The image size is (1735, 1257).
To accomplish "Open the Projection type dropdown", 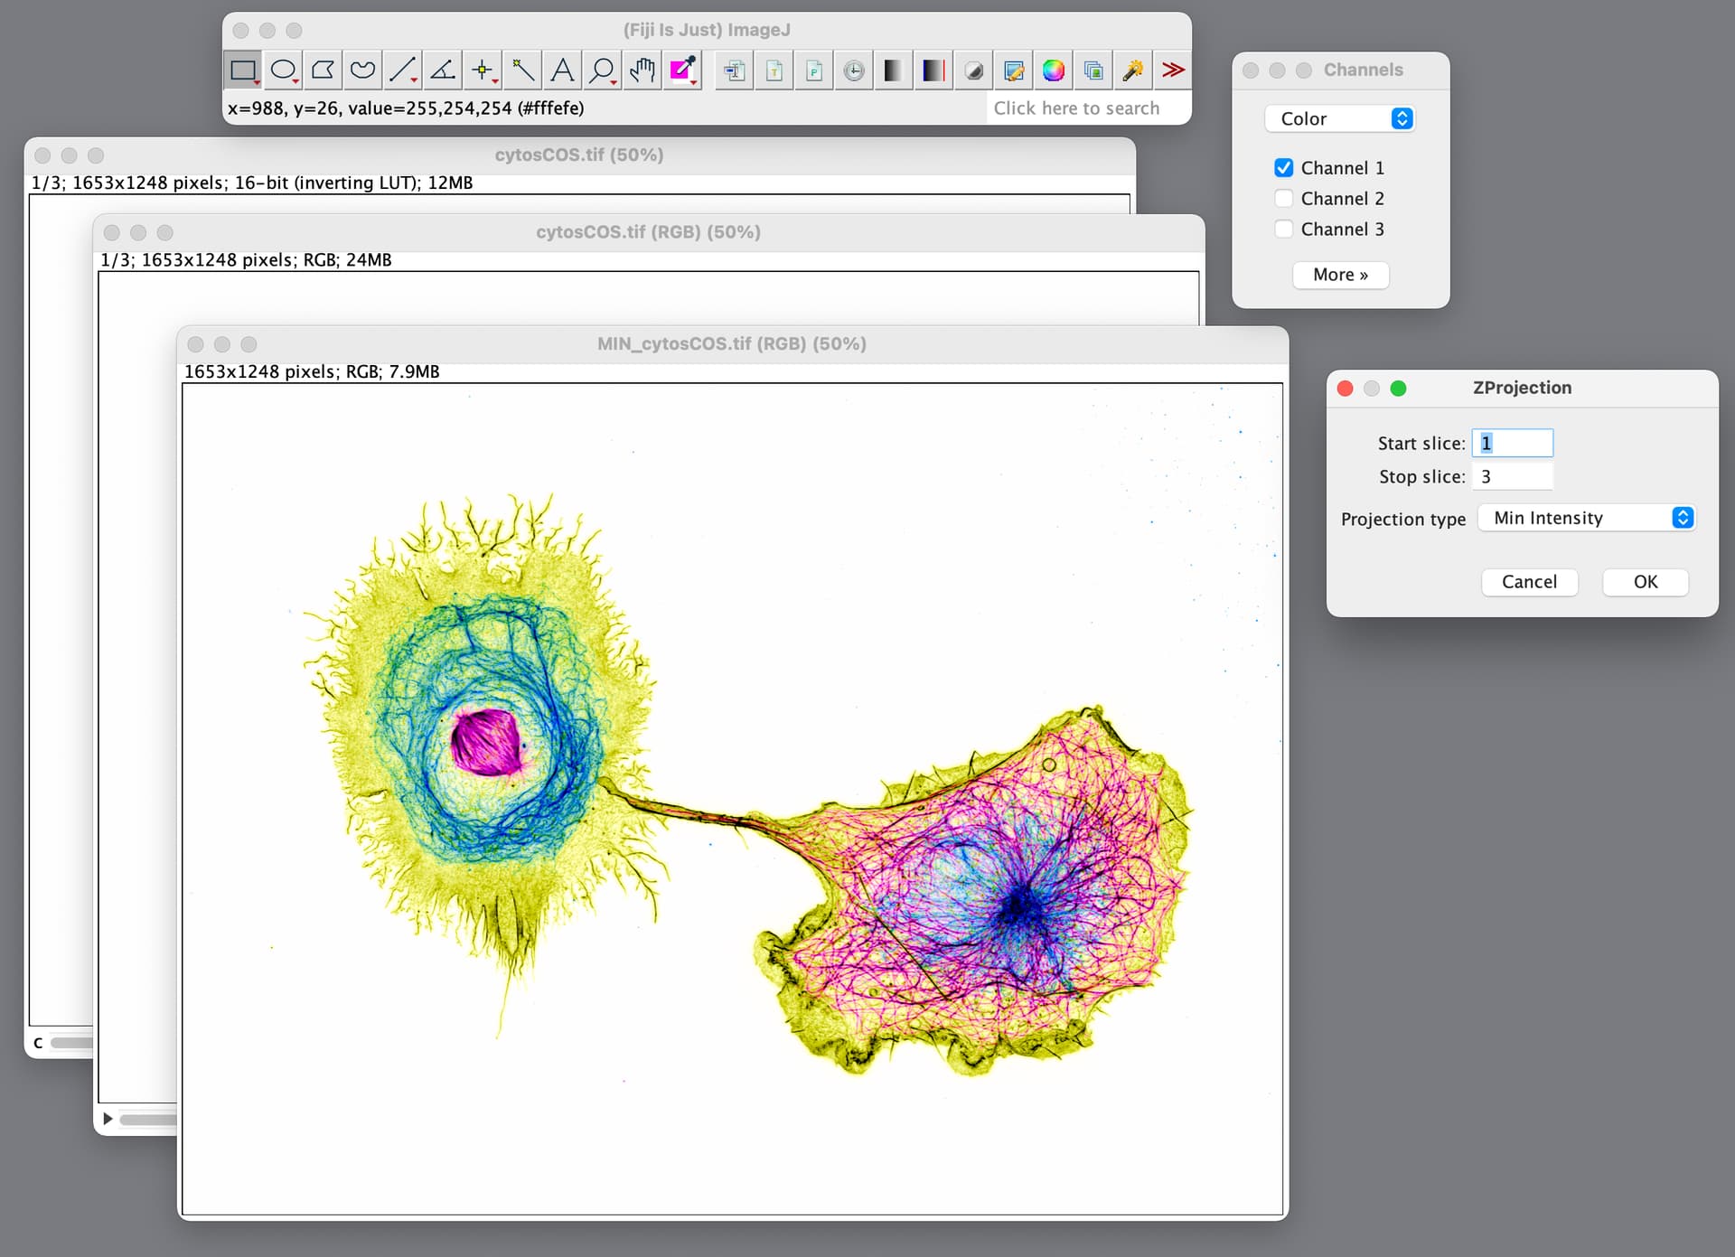I will pos(1586,518).
